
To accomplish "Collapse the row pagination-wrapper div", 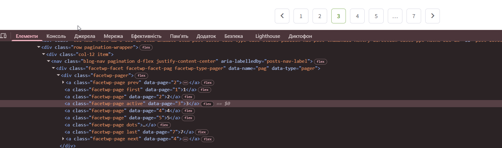I will click(x=39, y=47).
